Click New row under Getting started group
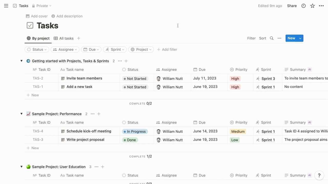Image resolution: width=328 pixels, height=184 pixels. [33, 95]
